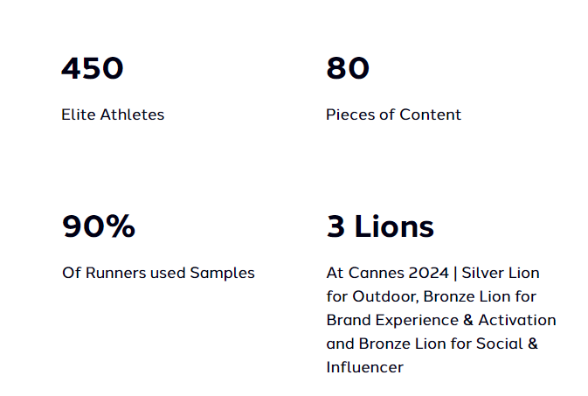Viewport: 588px width, 396px height.
Task: Click the word Athletes
Action: (133, 115)
